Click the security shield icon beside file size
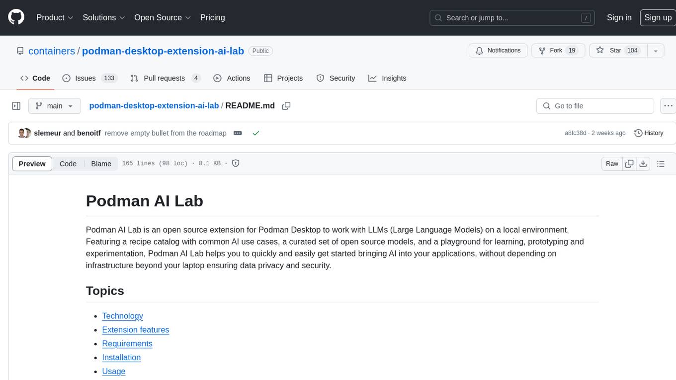Image resolution: width=676 pixels, height=380 pixels. (x=236, y=163)
